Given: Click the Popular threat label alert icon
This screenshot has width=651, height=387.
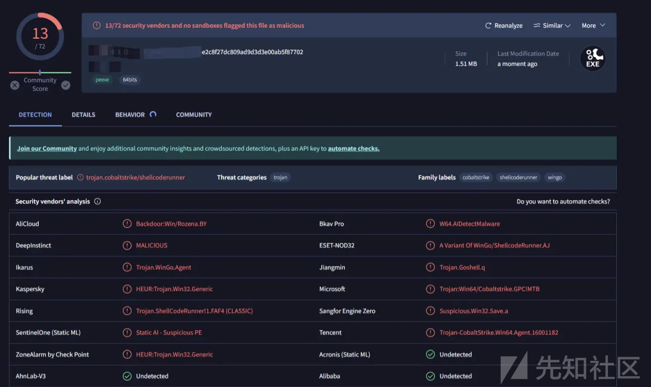Looking at the screenshot, I should click(x=80, y=177).
